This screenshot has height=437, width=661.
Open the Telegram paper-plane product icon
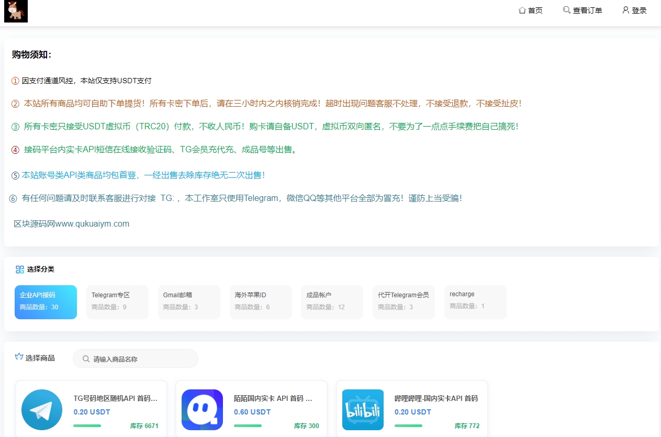42,410
